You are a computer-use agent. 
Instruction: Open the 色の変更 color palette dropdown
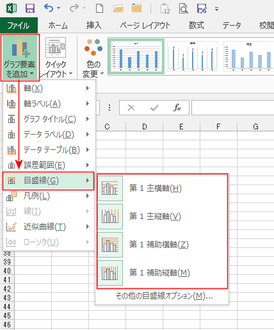[93, 58]
